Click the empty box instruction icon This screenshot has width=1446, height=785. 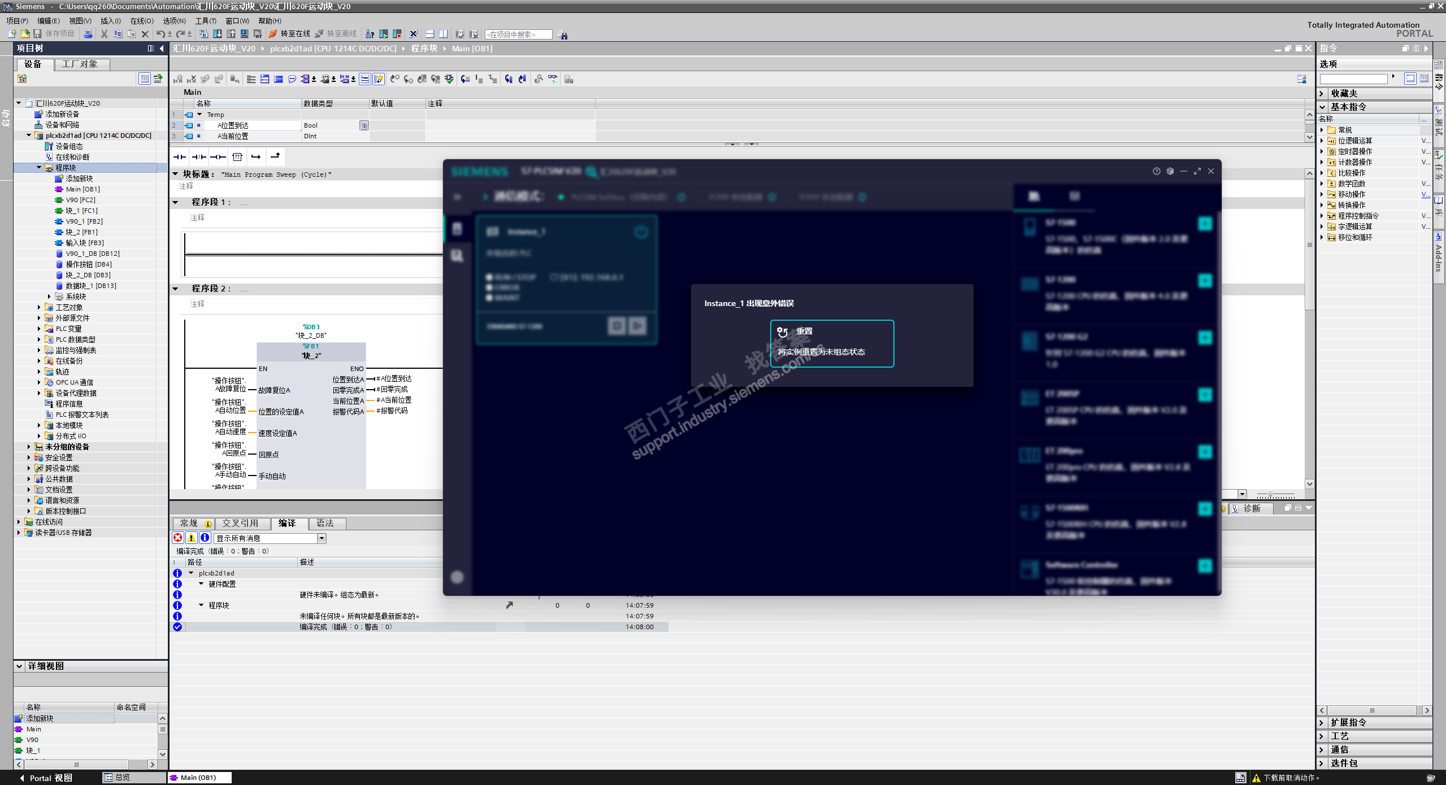click(237, 157)
